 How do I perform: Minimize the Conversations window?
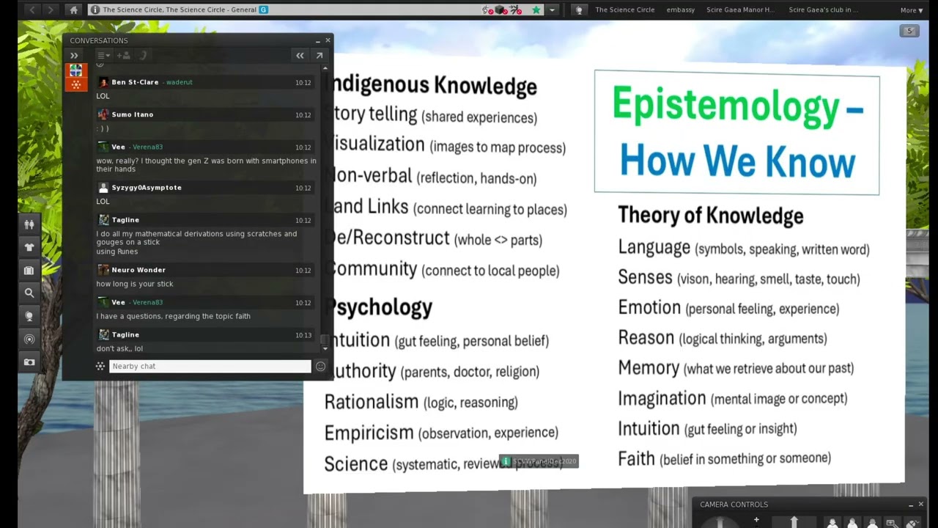[317, 40]
